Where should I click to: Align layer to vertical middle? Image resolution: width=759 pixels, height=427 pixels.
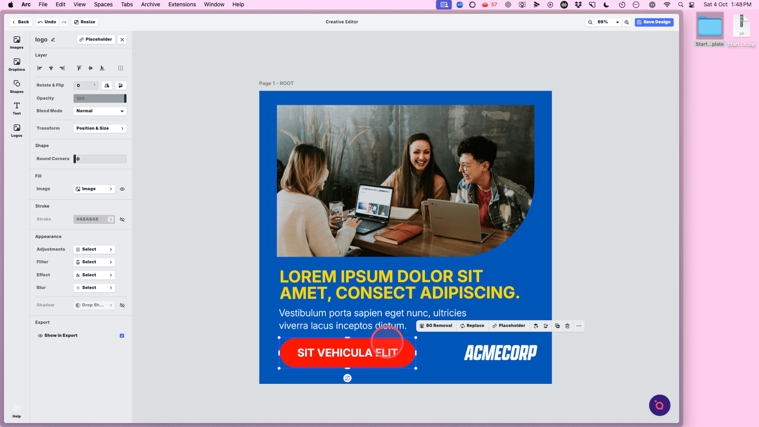click(91, 68)
